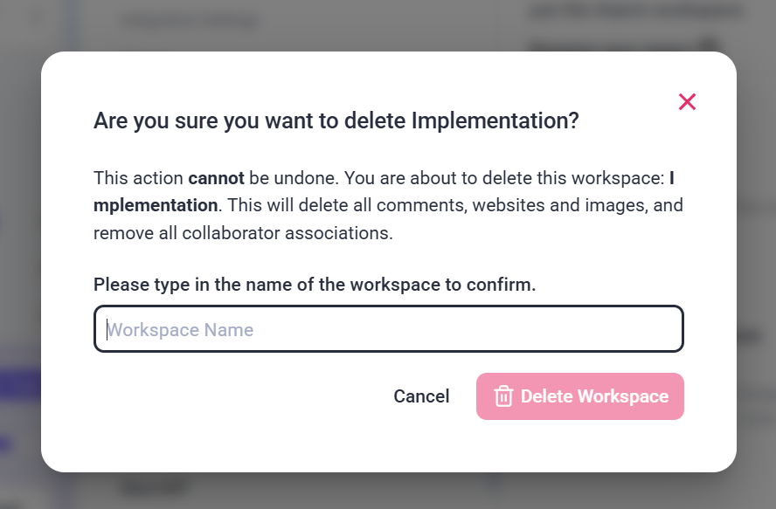
Task: Focus the Workspace Name input field
Action: pyautogui.click(x=388, y=329)
